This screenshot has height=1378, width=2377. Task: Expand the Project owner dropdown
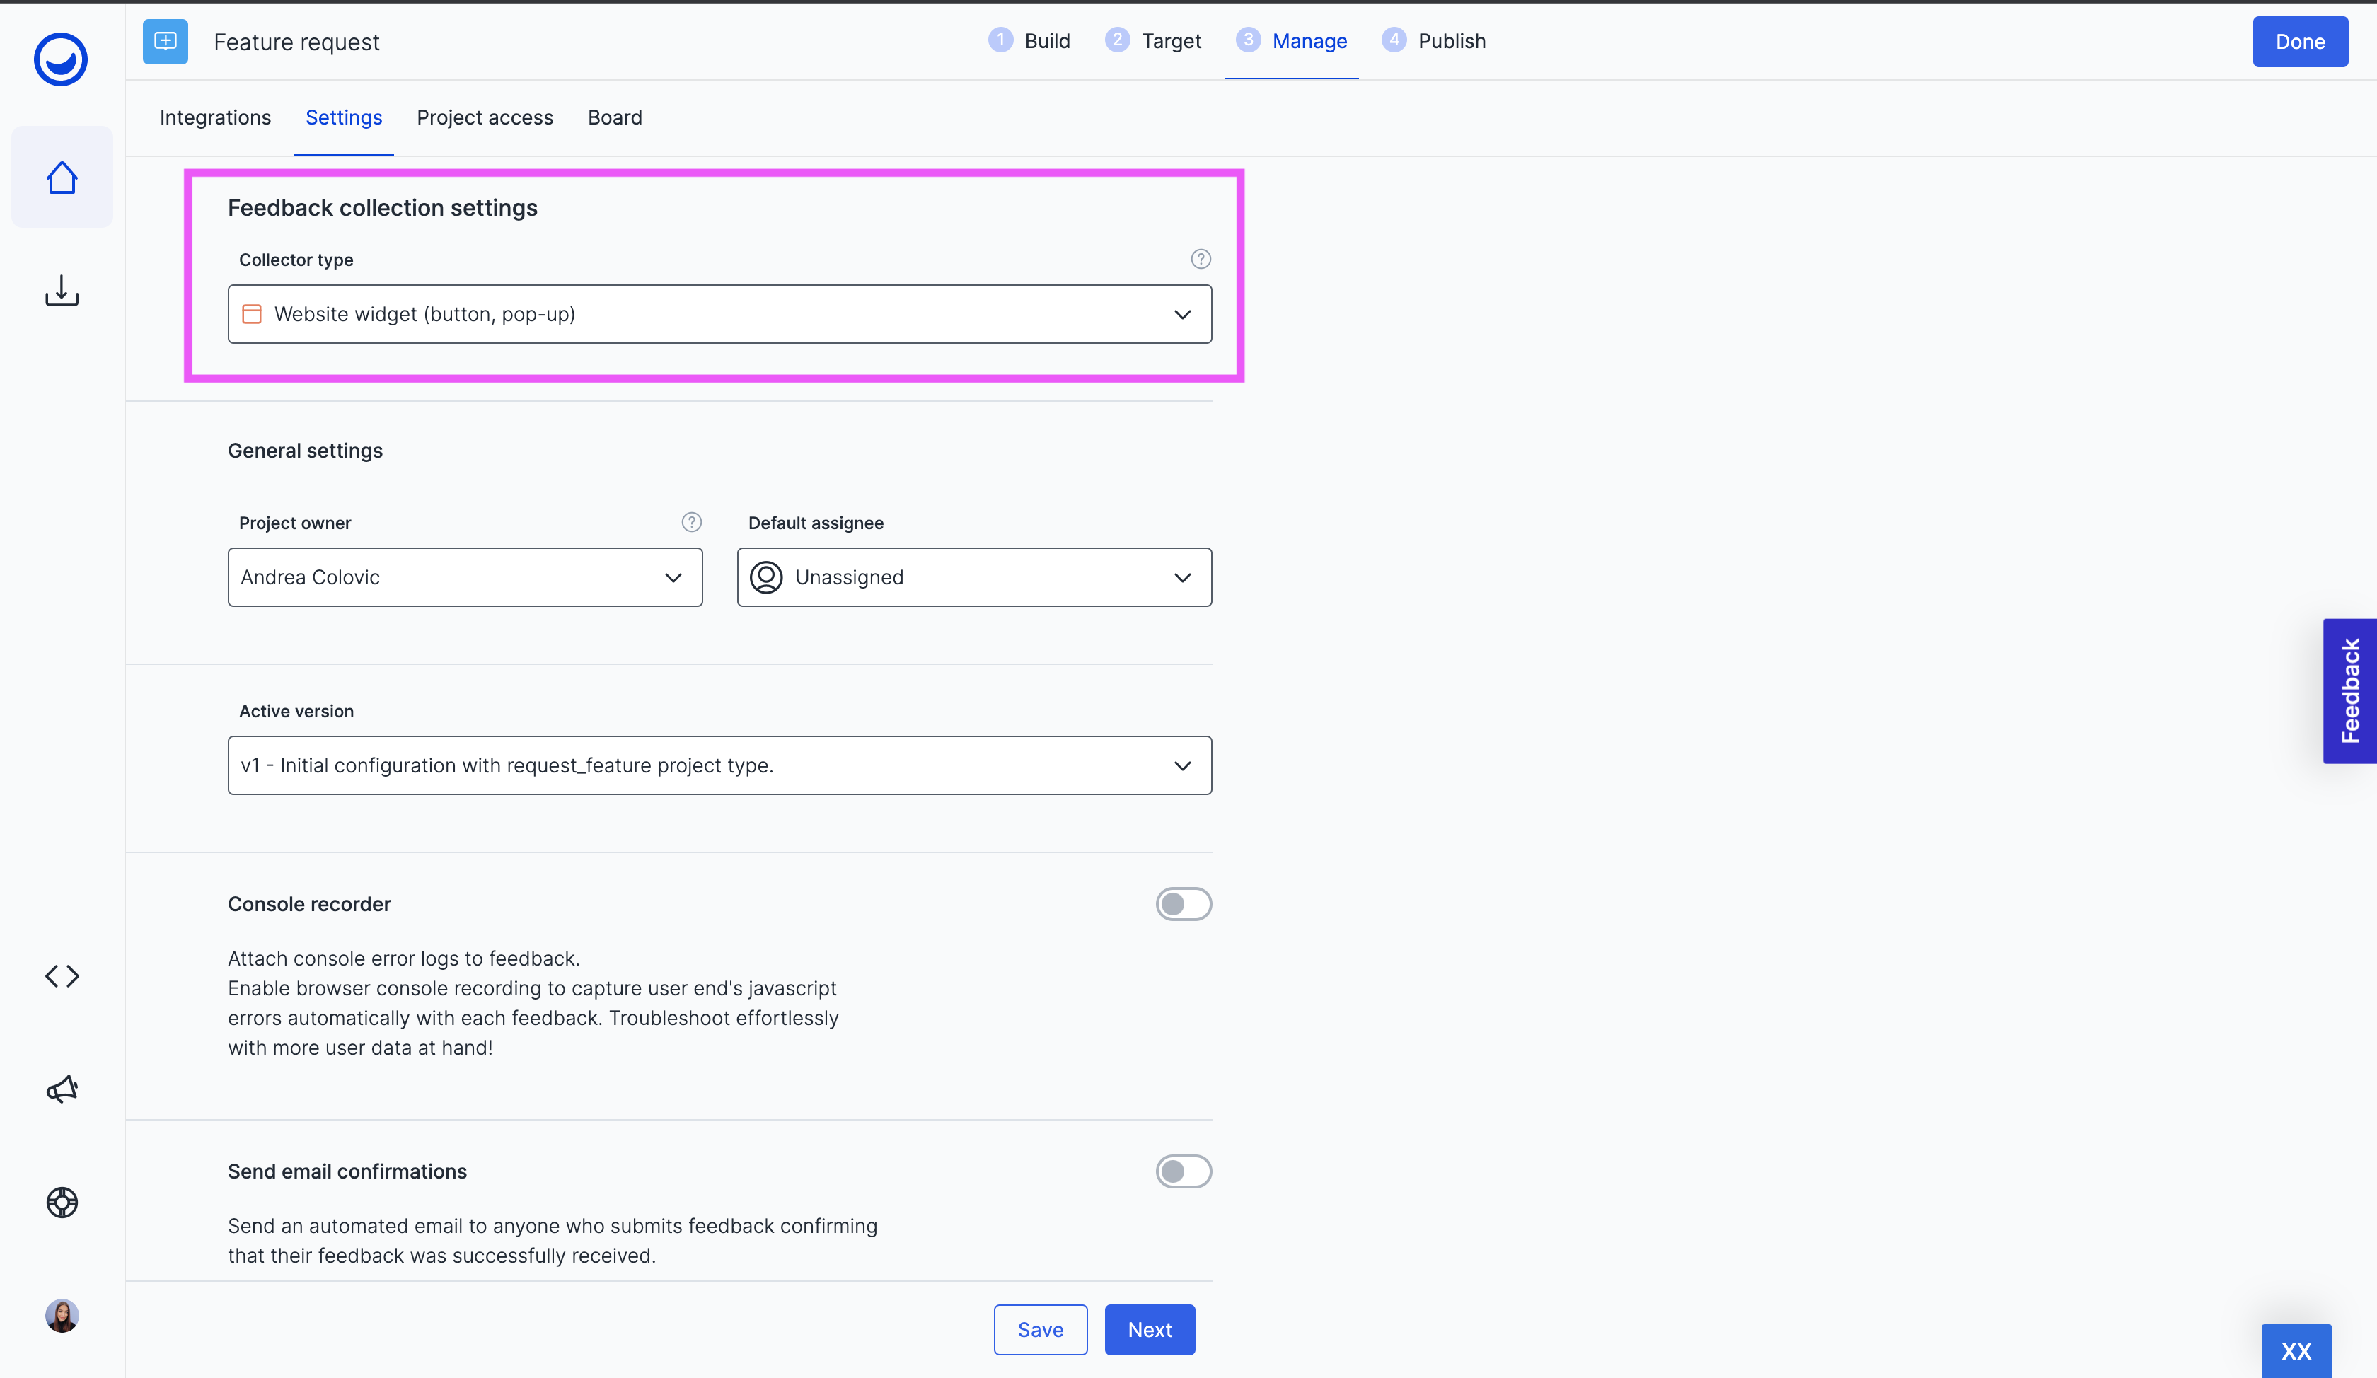coord(464,577)
